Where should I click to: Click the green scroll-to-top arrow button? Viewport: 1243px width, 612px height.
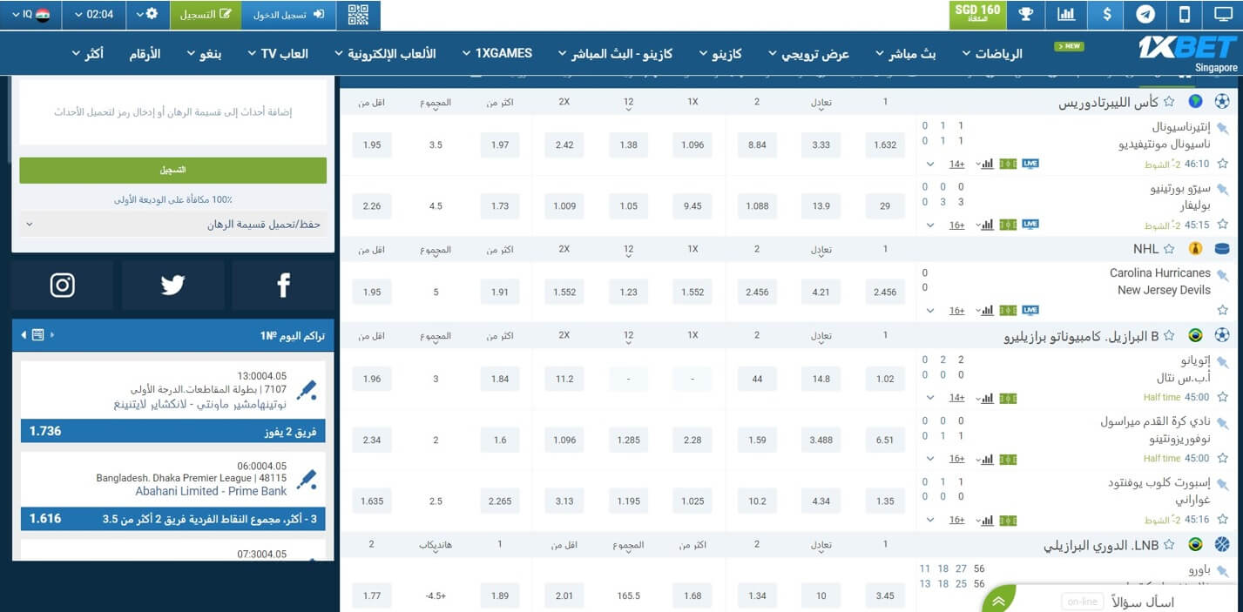(x=997, y=601)
